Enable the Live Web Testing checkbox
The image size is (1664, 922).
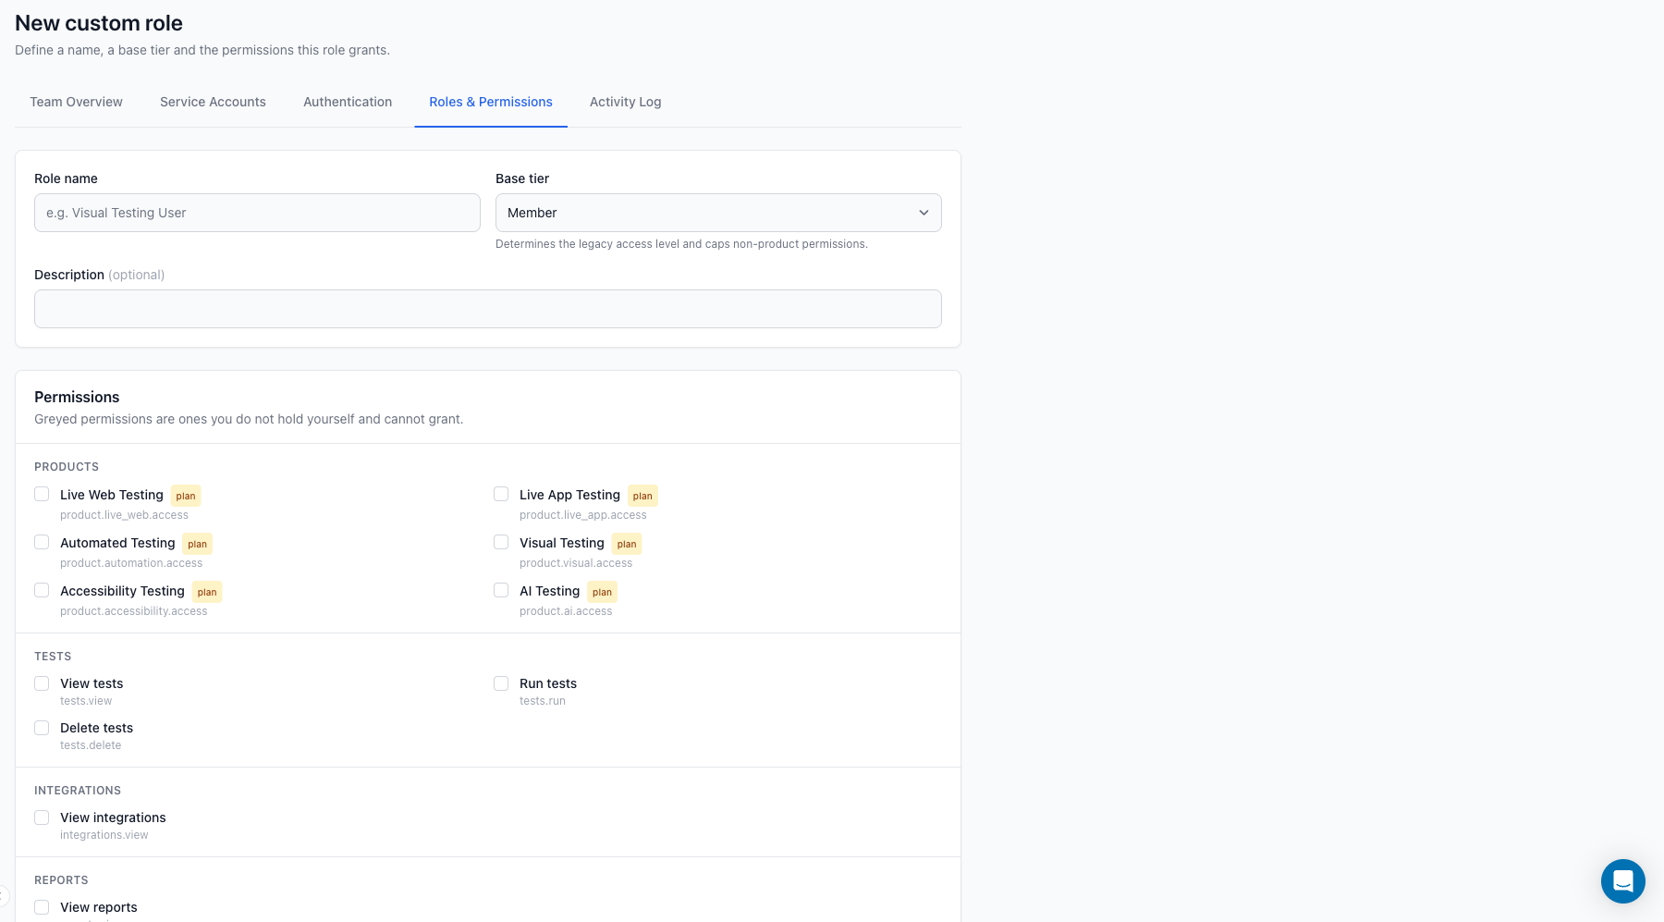(x=42, y=494)
